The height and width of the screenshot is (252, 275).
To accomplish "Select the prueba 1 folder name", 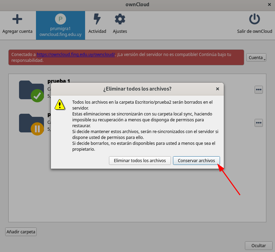I will point(59,81).
